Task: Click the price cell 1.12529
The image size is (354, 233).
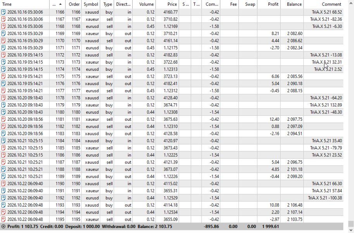Action: (171, 198)
